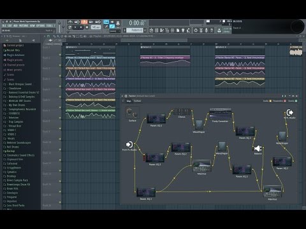Image resolution: width=306 pixels, height=229 pixels.
Task: Toggle the blue link icon in transport panel
Action: click(x=112, y=26)
